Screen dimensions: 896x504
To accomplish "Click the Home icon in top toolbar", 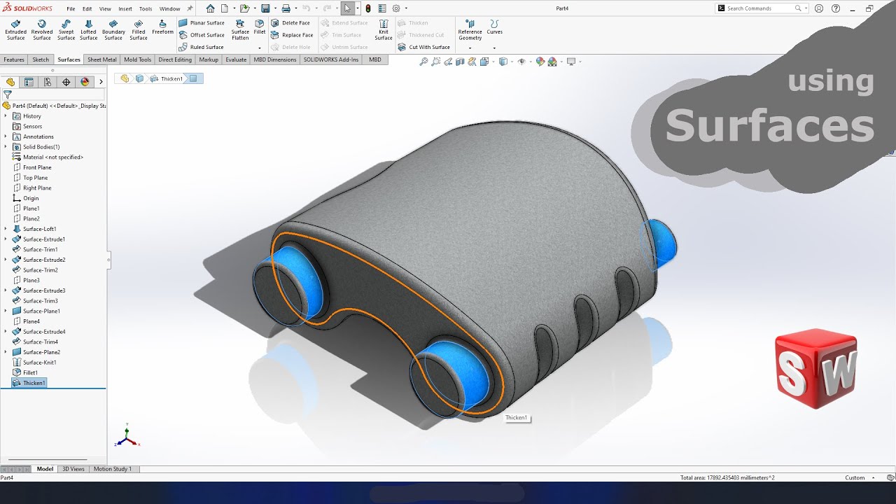I will (x=211, y=8).
